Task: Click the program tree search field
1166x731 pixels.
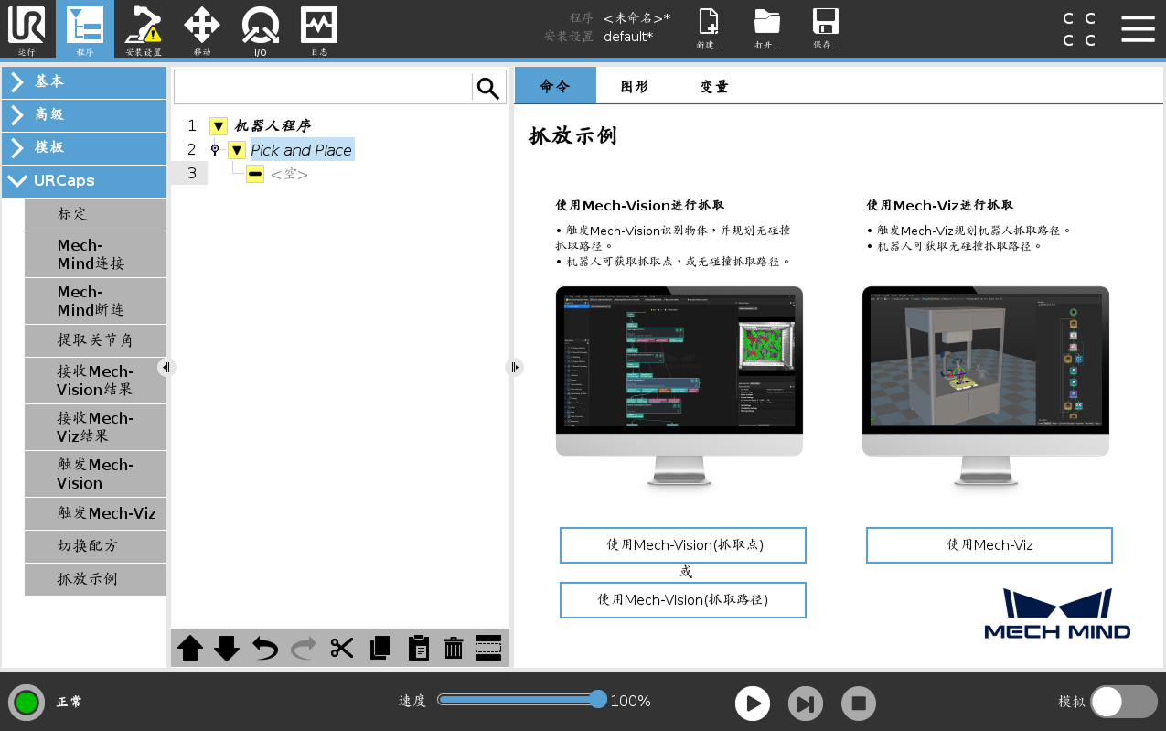Action: tap(320, 86)
